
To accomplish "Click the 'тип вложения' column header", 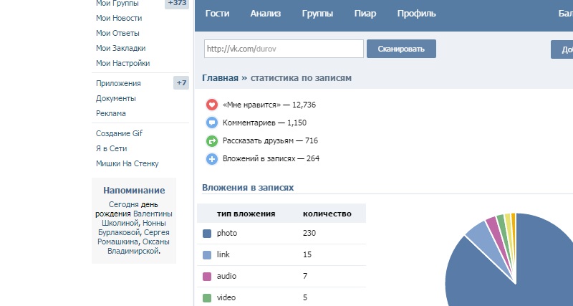I will (x=246, y=214).
